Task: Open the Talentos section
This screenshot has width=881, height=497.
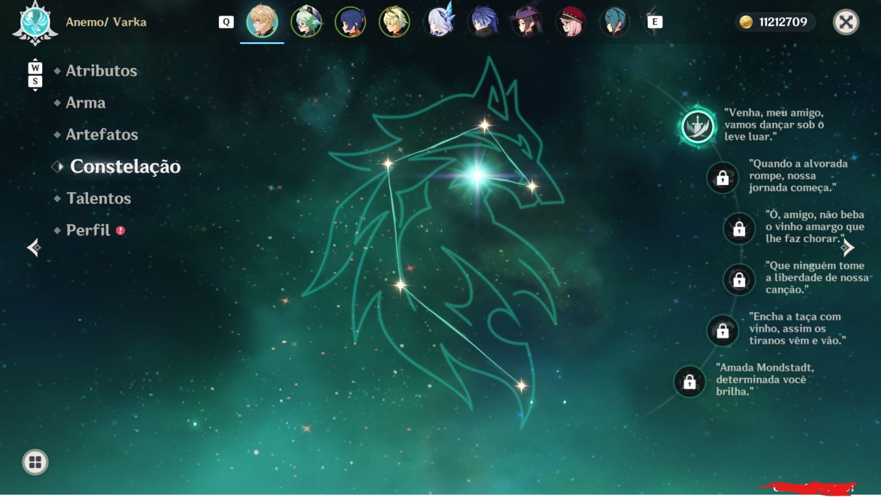Action: pos(99,198)
